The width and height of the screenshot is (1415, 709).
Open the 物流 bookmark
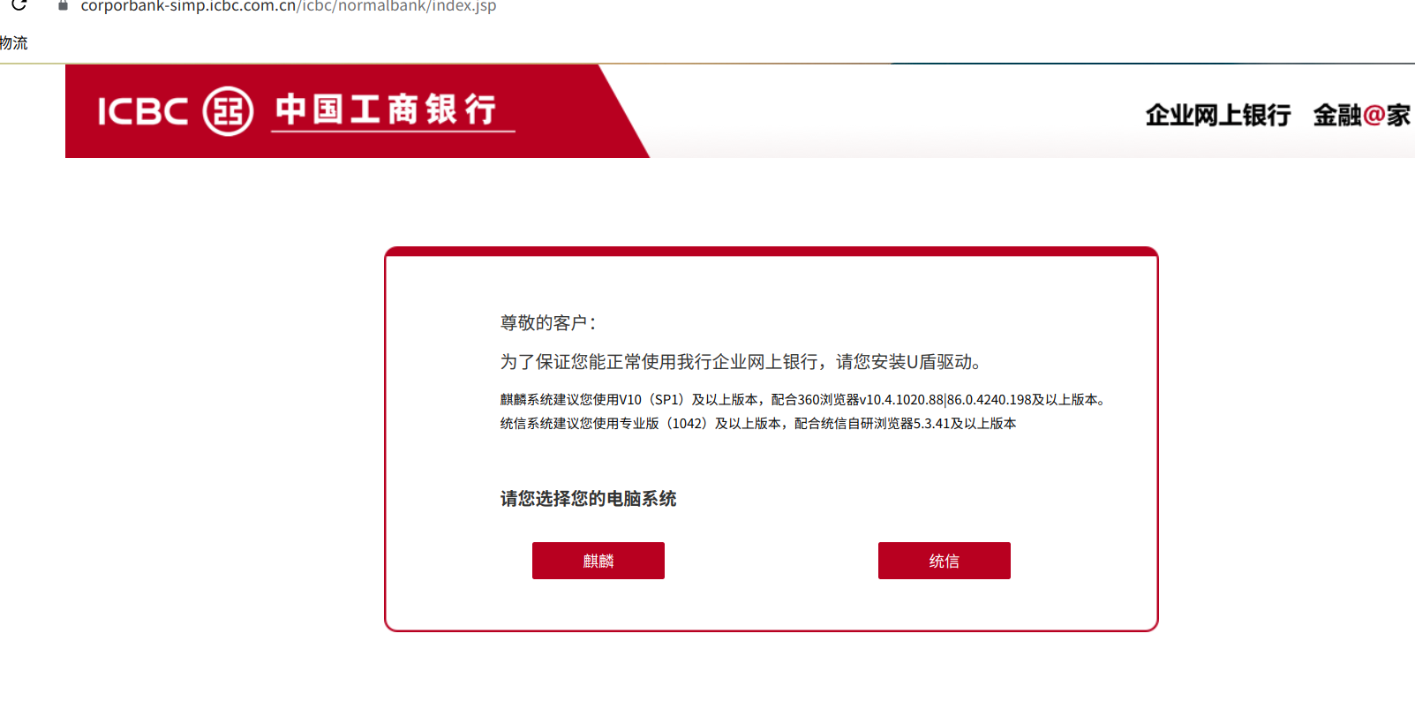click(x=13, y=43)
